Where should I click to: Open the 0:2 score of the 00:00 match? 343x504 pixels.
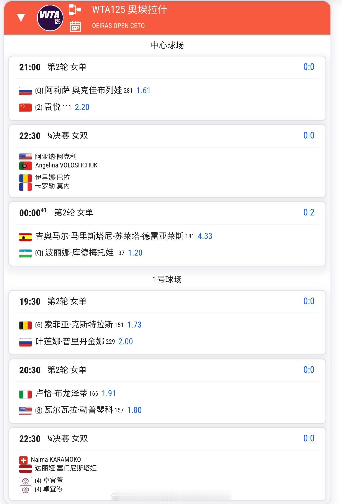309,212
